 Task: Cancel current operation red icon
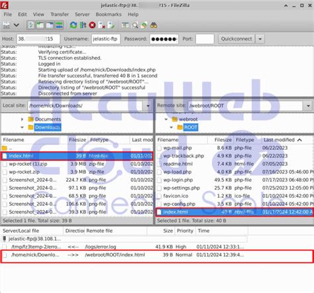click(x=92, y=25)
